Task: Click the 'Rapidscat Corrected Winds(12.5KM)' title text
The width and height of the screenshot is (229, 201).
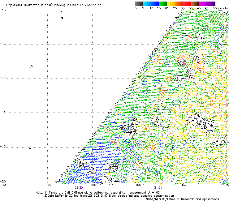Action: (x=36, y=5)
